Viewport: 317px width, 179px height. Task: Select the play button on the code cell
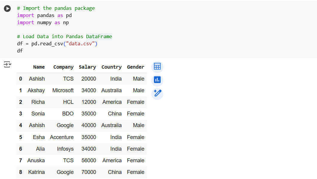tap(7, 8)
